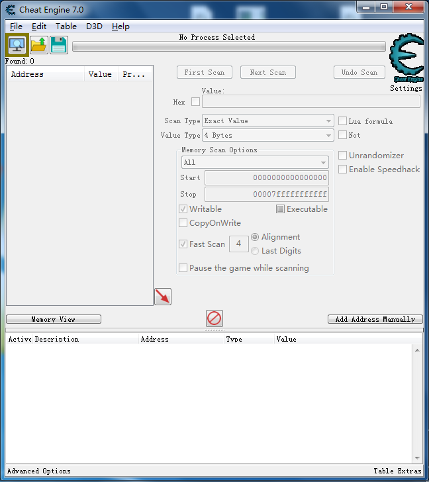Click the found list Address column header
The width and height of the screenshot is (429, 482).
pos(46,74)
